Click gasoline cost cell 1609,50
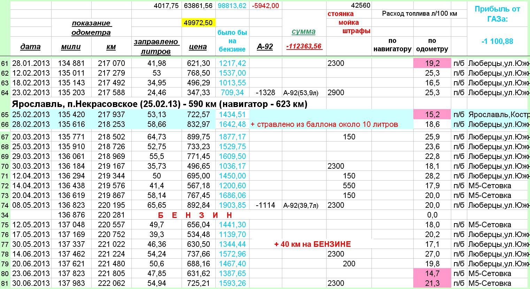The height and width of the screenshot is (289, 530). 232,156
